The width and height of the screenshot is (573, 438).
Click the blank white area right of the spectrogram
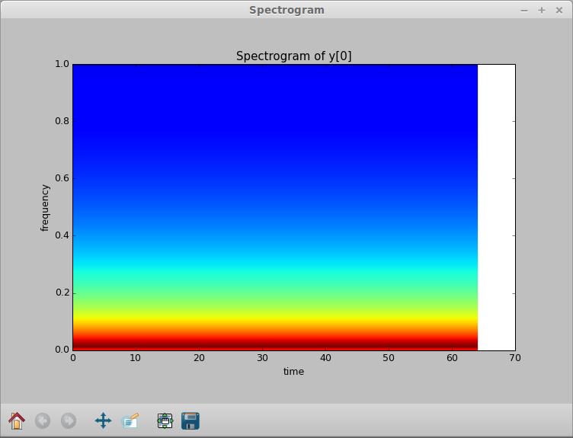tap(496, 207)
